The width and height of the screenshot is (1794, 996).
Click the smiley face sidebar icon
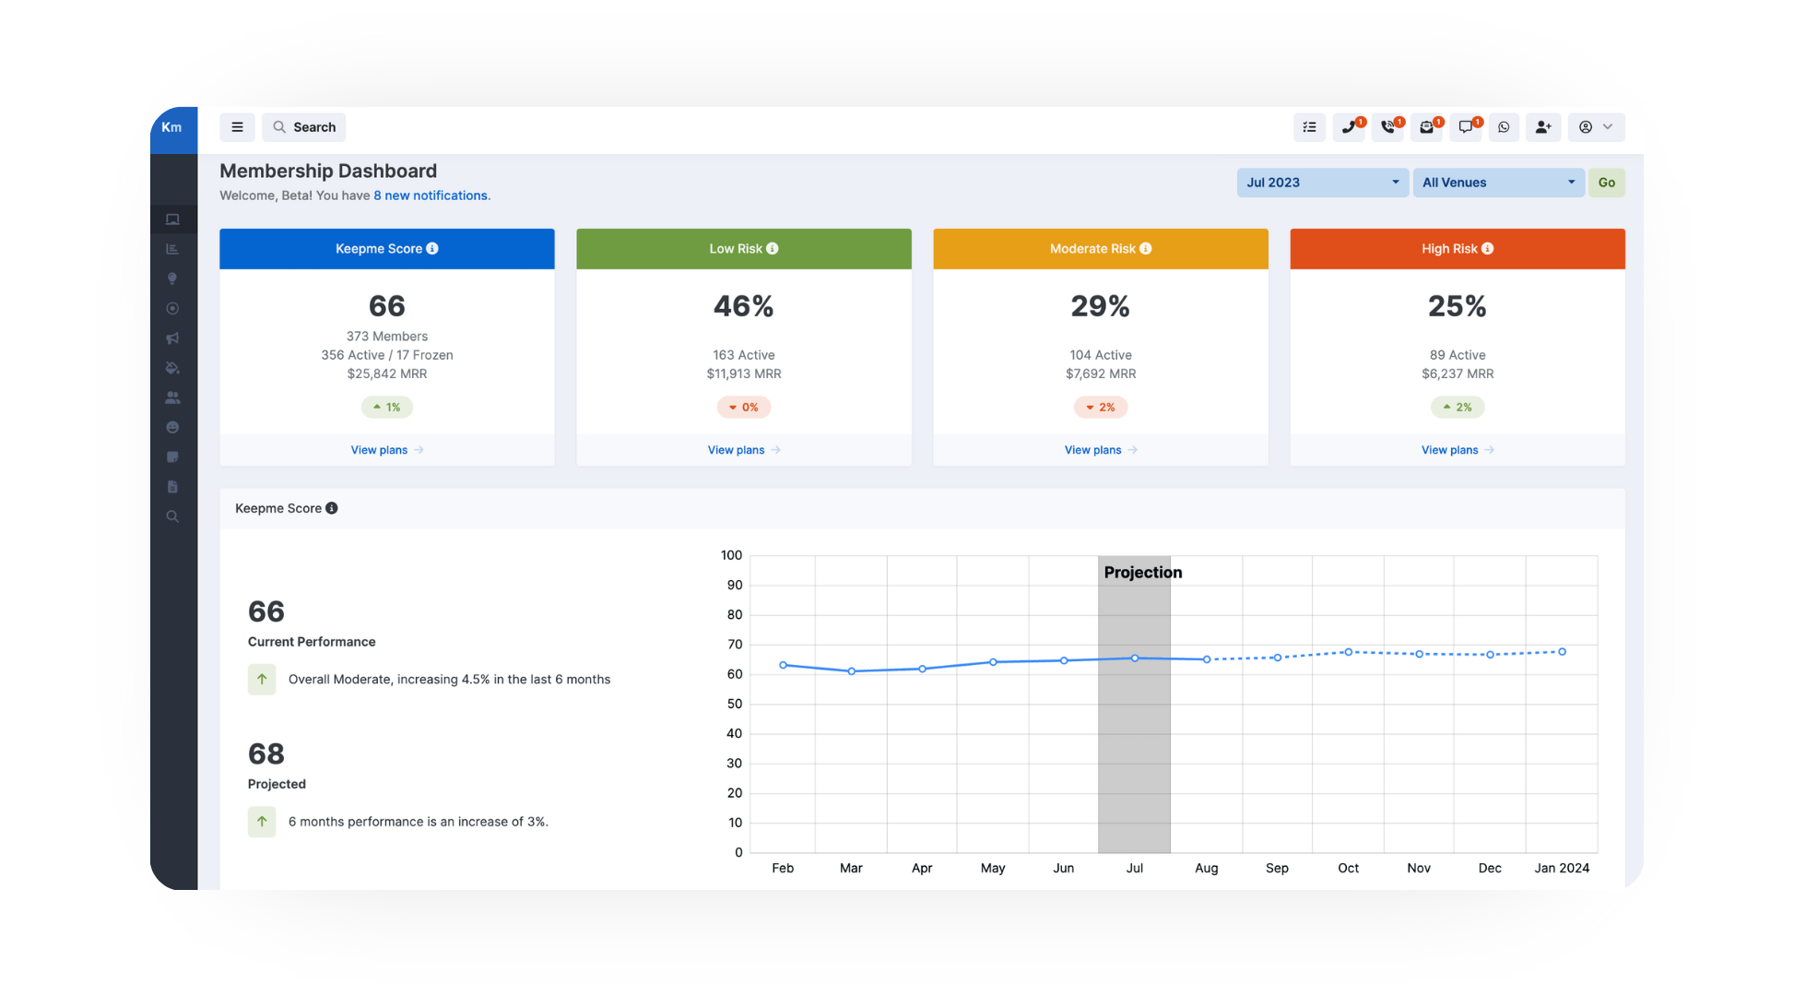pyautogui.click(x=172, y=428)
